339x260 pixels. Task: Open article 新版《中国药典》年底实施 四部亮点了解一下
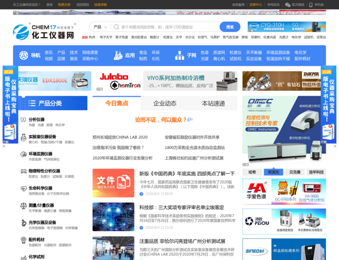click(187, 174)
